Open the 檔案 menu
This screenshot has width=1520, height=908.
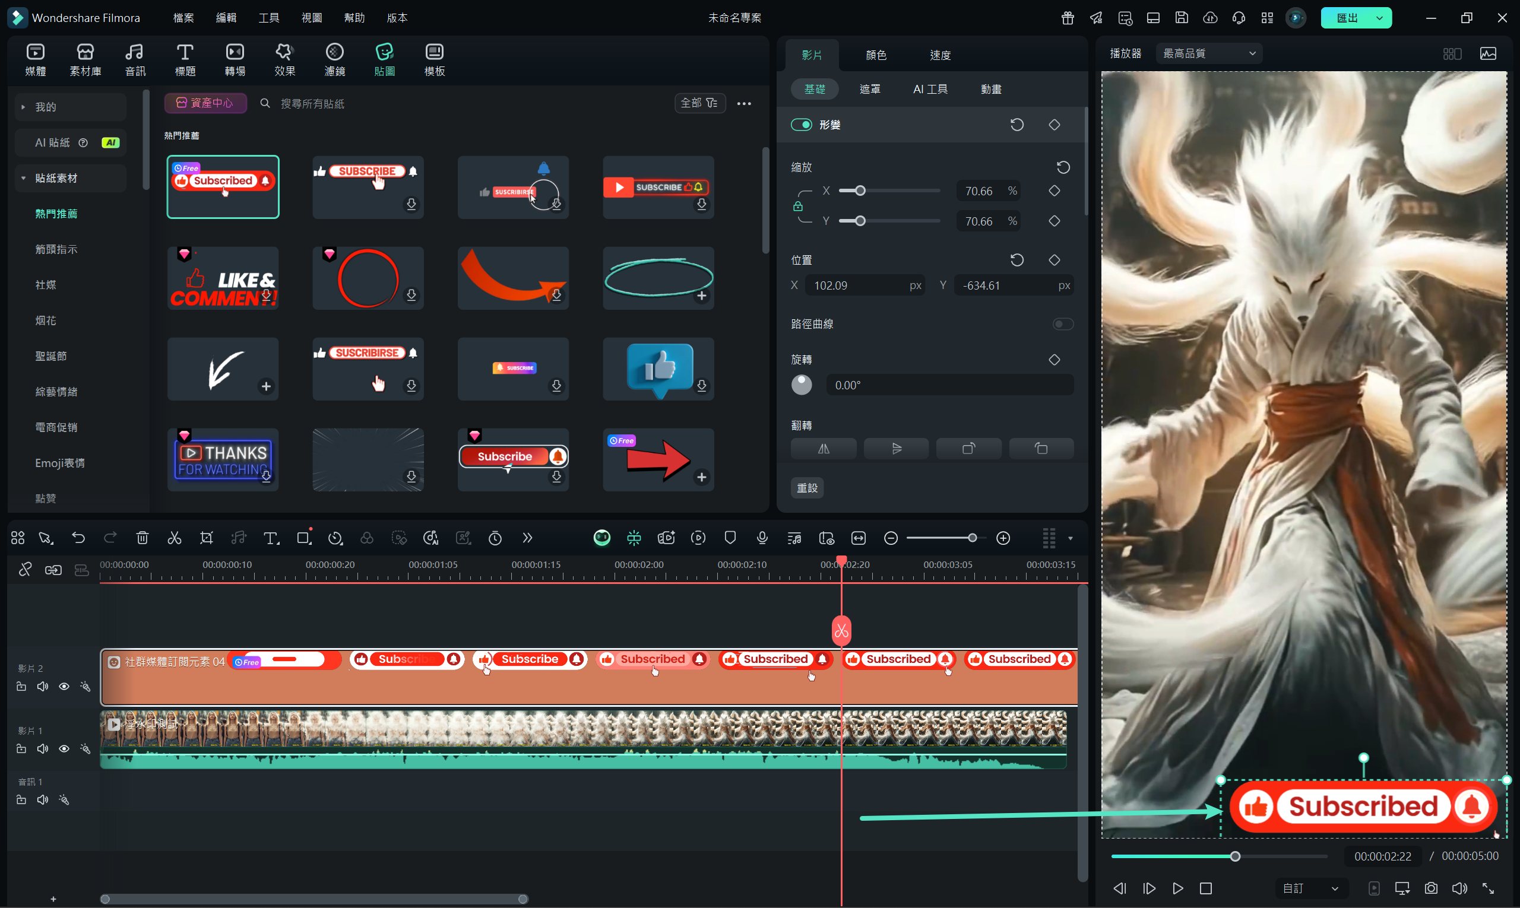click(x=183, y=18)
